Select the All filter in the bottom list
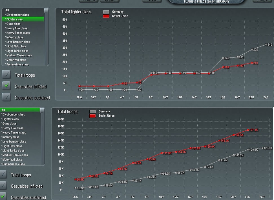Image resolution: width=274 pixels, height=200 pixels. pyautogui.click(x=4, y=110)
